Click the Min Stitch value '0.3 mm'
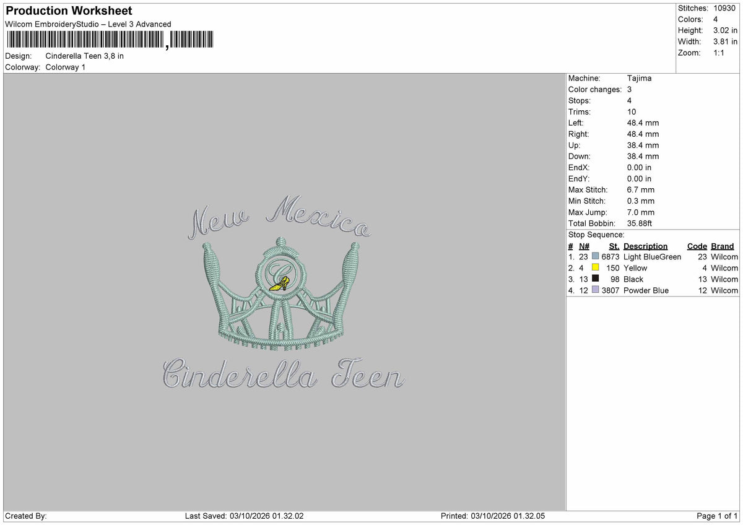Viewport: 743px width, 525px height. [x=641, y=201]
